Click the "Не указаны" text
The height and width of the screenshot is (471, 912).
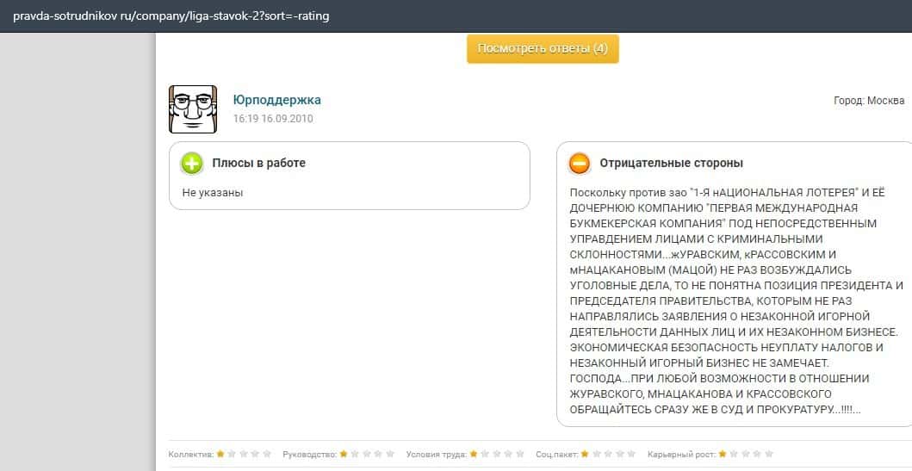(213, 193)
